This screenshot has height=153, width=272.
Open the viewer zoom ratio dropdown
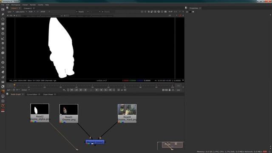pyautogui.click(x=177, y=11)
